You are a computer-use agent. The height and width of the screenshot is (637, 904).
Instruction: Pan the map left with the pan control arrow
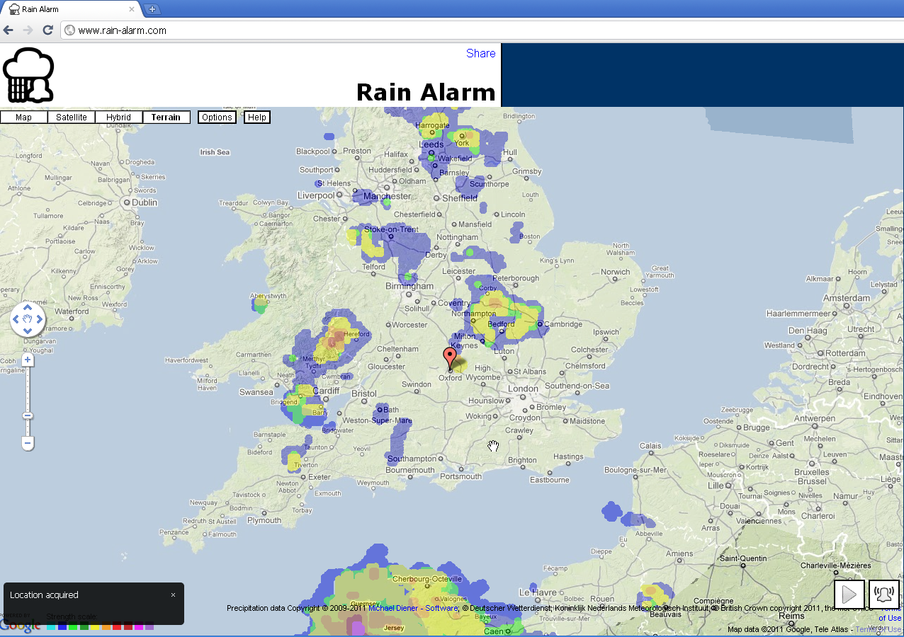[16, 320]
